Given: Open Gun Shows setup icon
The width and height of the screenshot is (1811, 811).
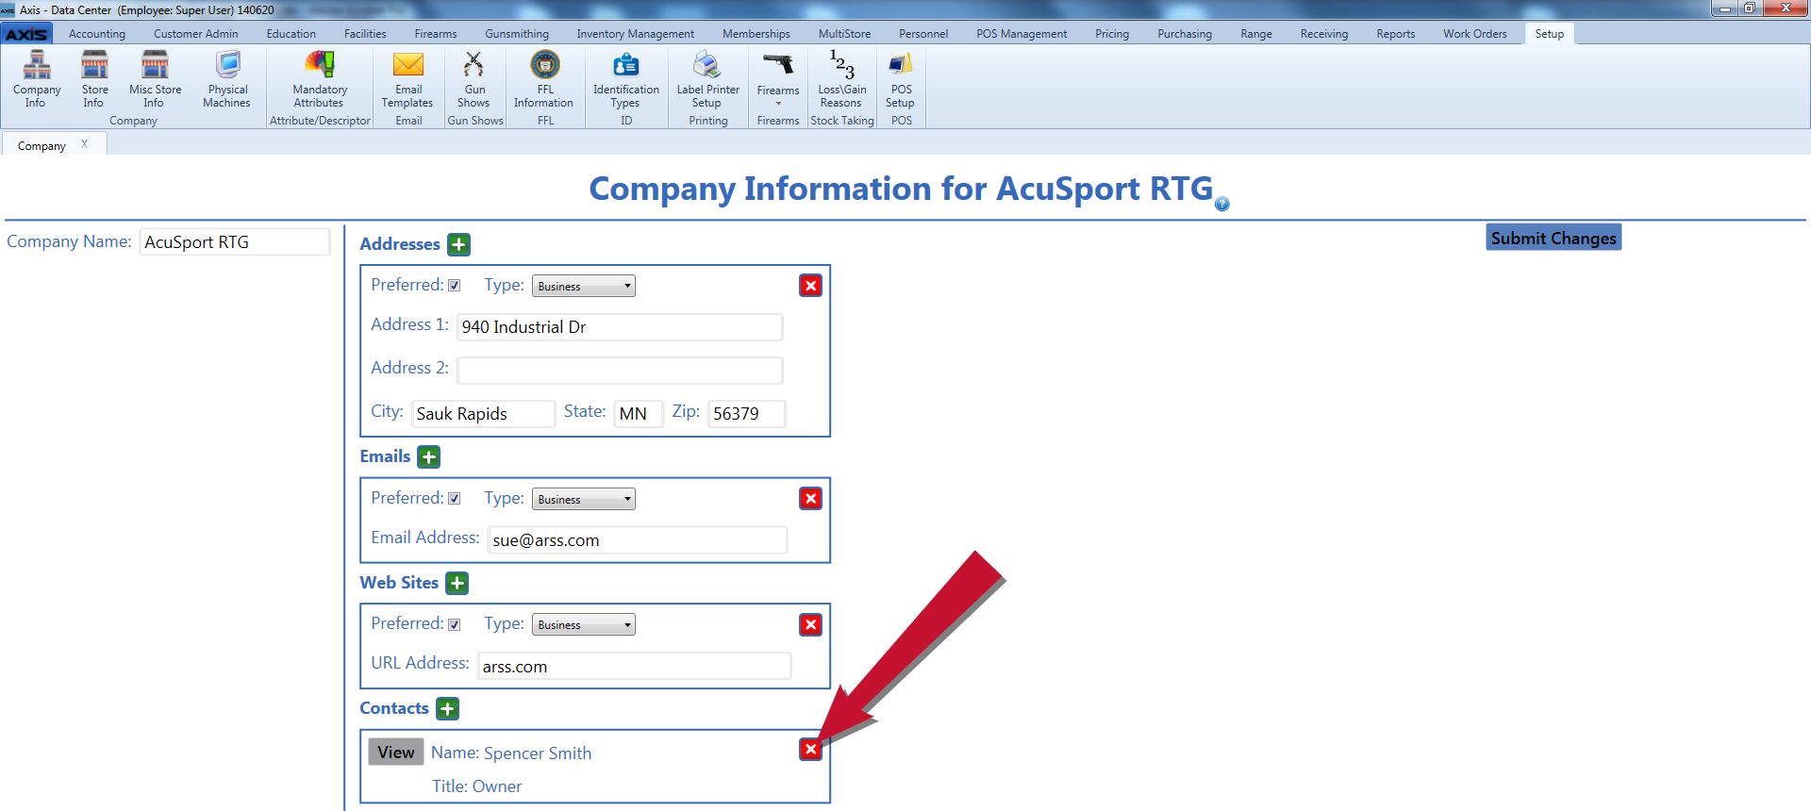Looking at the screenshot, I should (474, 79).
